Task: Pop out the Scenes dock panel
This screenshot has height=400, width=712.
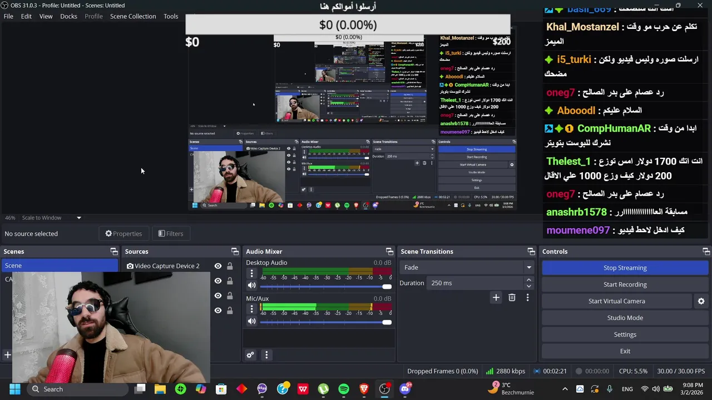Action: tap(114, 252)
